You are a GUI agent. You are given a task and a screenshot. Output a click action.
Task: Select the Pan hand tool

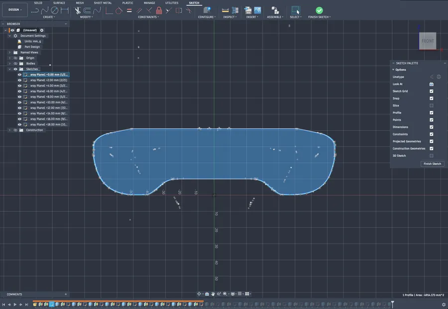213,294
